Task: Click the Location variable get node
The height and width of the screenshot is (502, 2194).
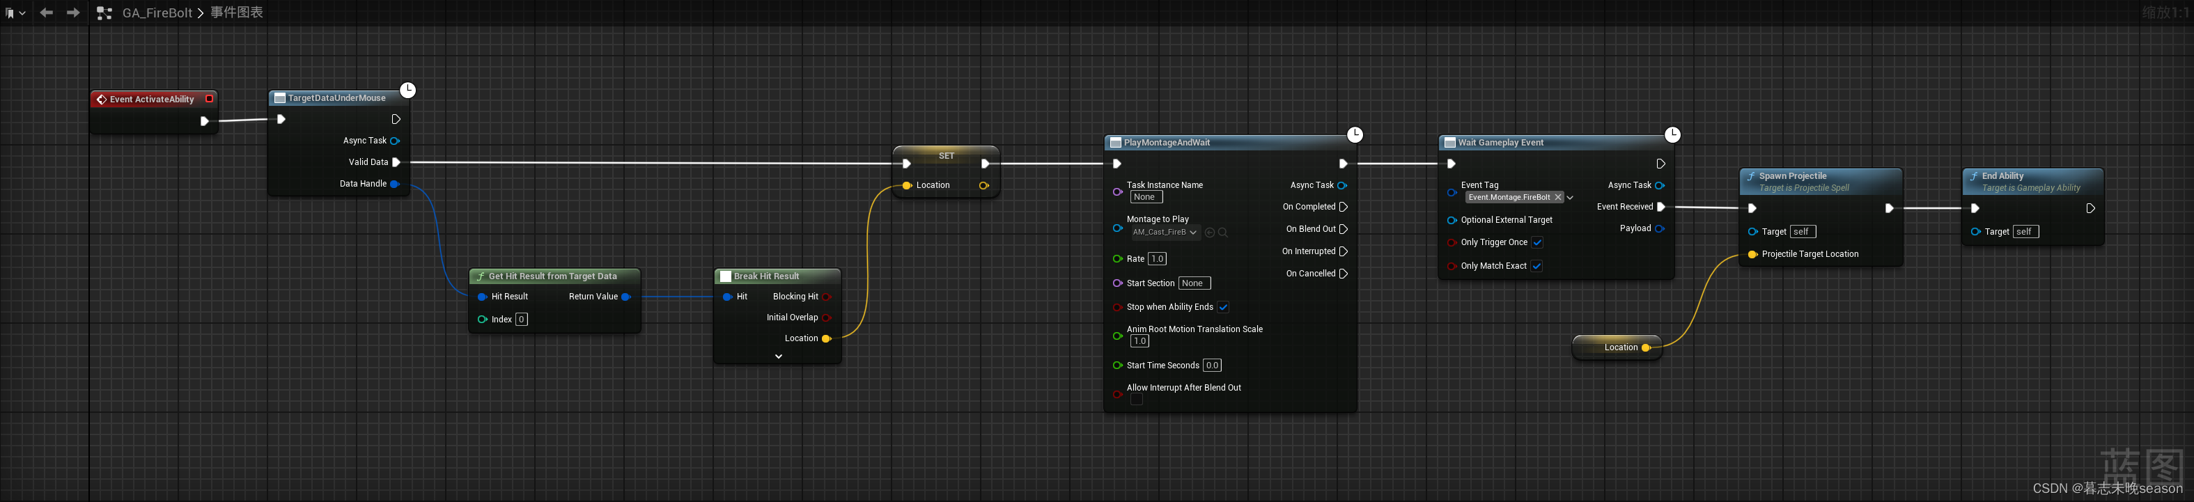Action: [1617, 347]
